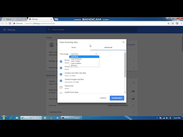Click the search magnifier icon

click(x=49, y=30)
